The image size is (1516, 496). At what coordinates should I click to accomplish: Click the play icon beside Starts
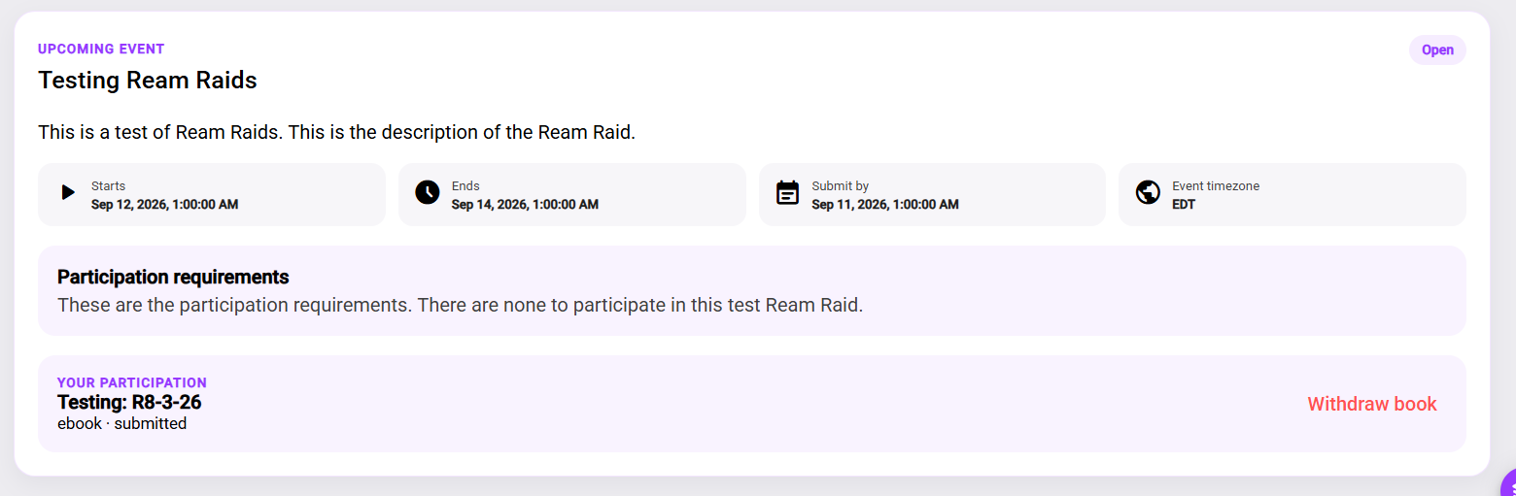(68, 192)
